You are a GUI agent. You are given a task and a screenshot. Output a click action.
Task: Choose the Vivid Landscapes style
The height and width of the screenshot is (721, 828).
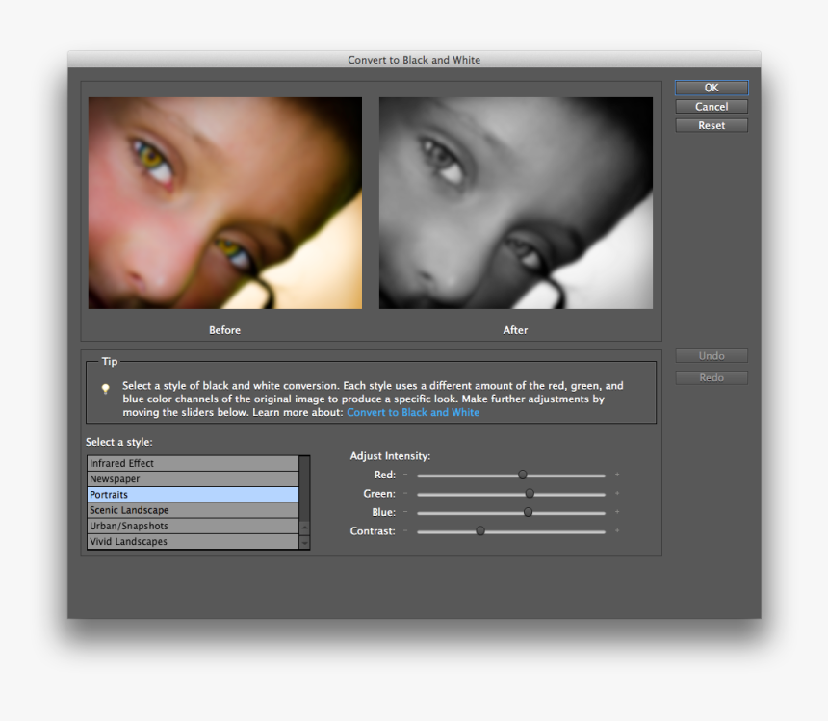193,541
